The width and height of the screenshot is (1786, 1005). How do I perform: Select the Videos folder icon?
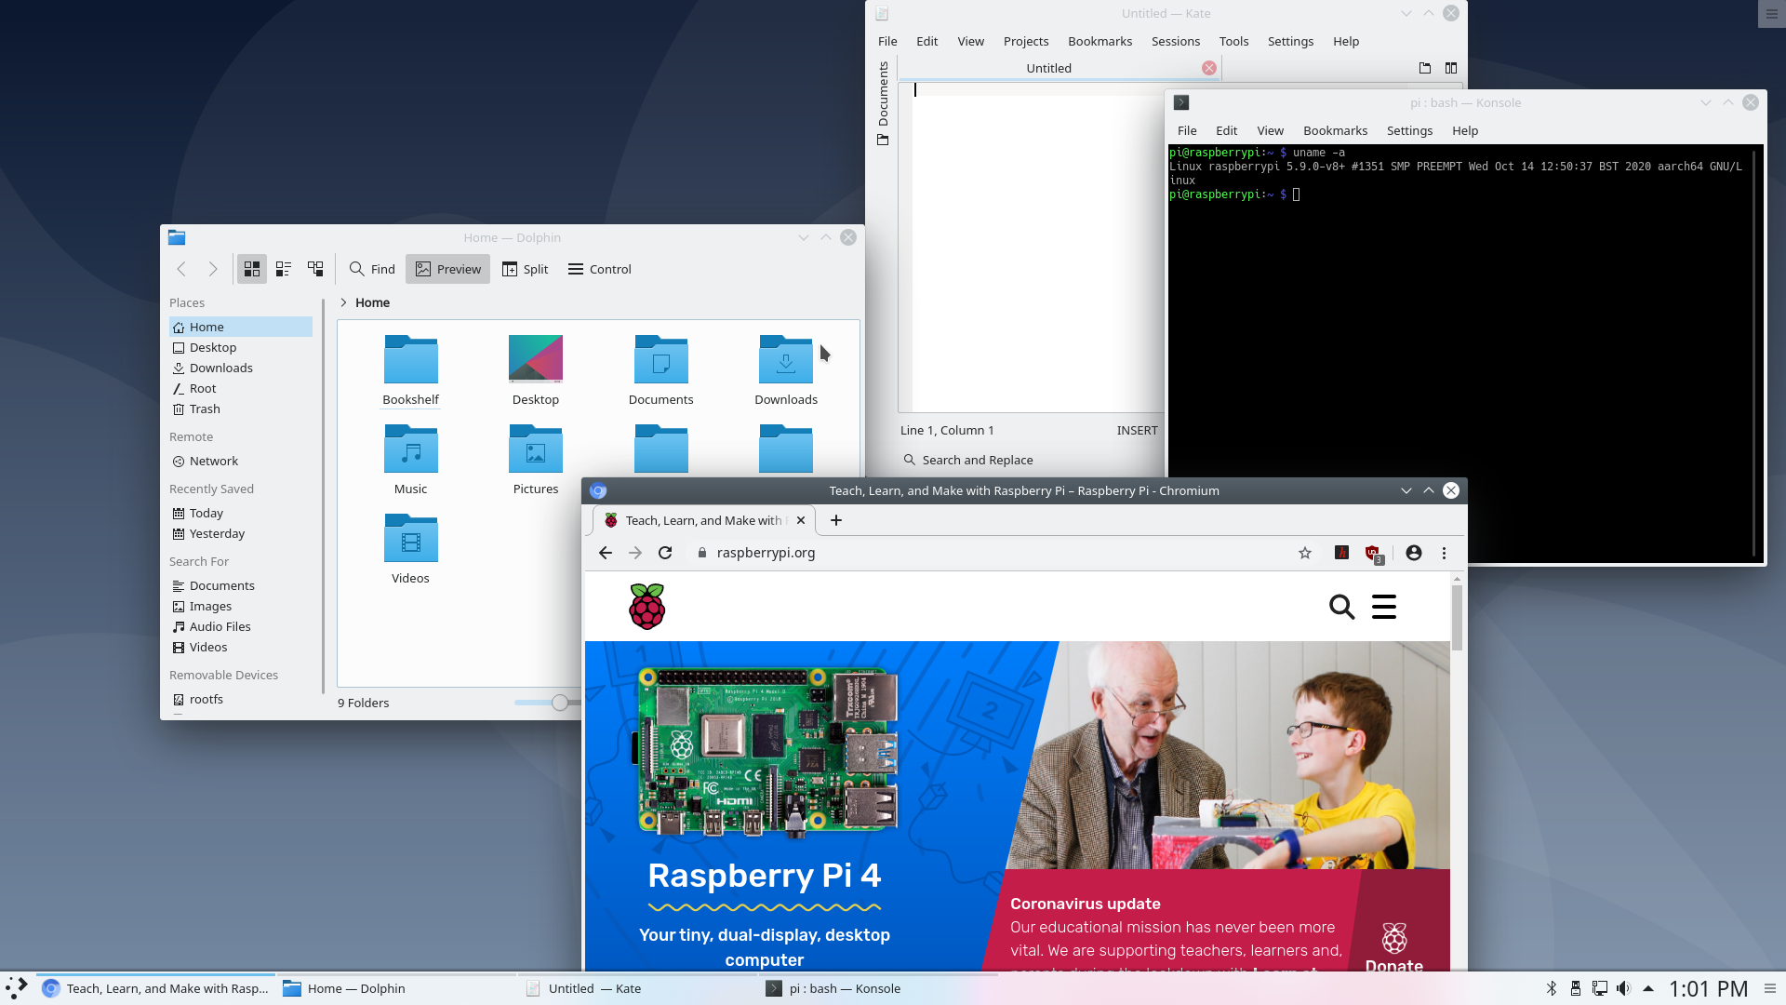(410, 538)
